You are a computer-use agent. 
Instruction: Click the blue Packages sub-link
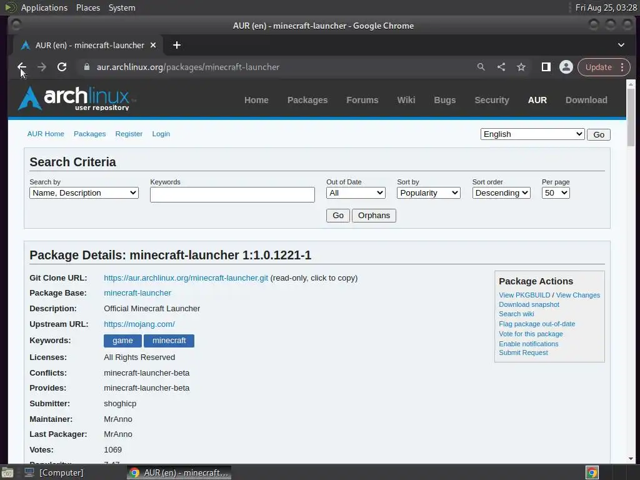(x=90, y=134)
